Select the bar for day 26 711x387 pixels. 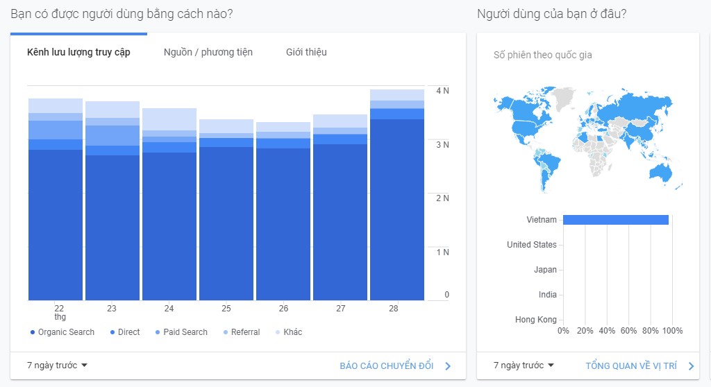283,211
